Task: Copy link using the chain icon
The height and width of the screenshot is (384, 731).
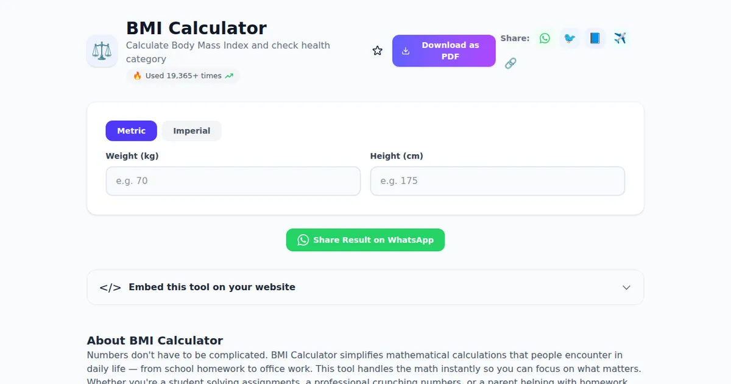Action: click(510, 63)
